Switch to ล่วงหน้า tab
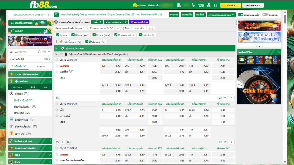 click(x=17, y=87)
